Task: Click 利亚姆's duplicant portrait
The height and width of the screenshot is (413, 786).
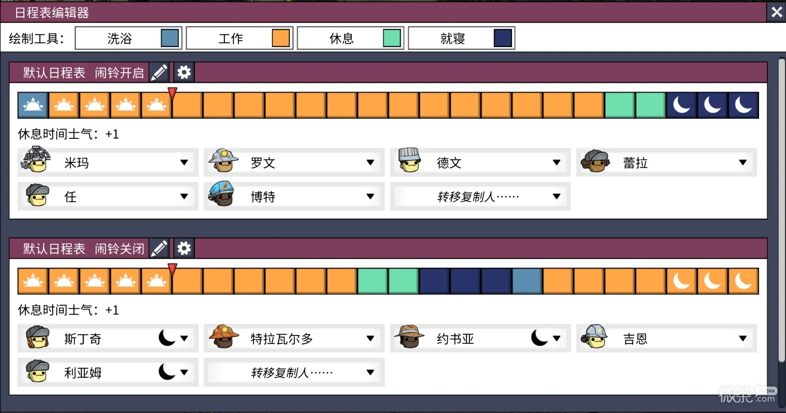Action: point(37,371)
